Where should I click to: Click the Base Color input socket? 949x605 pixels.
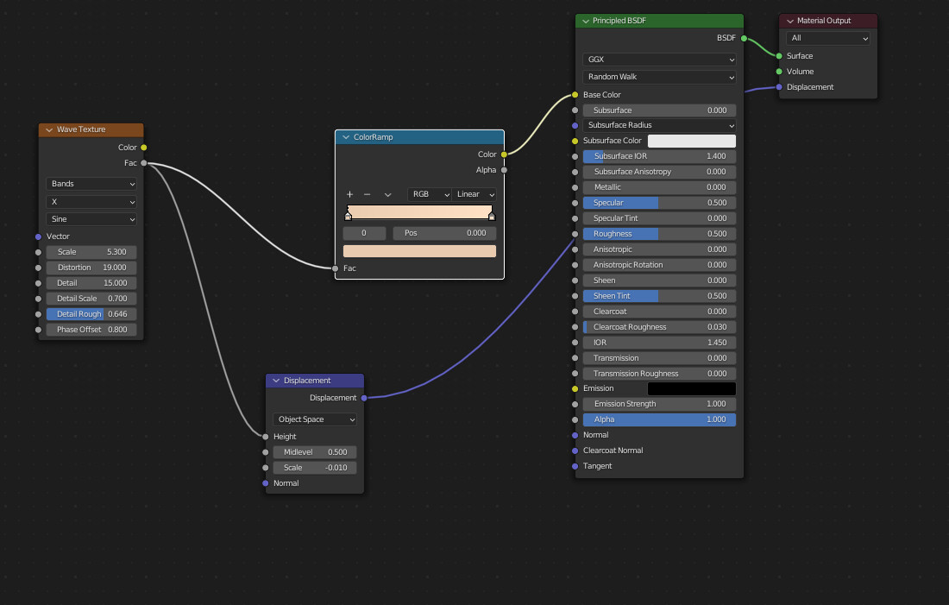tap(575, 95)
